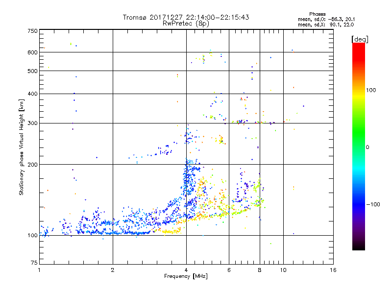This screenshot has width=392, height=294.
Task: Click the '2' x-axis tick label
Action: [x=113, y=270]
